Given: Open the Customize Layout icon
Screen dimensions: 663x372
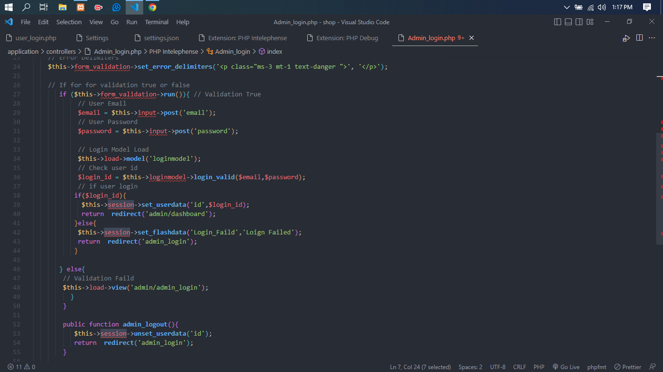Looking at the screenshot, I should click(590, 22).
